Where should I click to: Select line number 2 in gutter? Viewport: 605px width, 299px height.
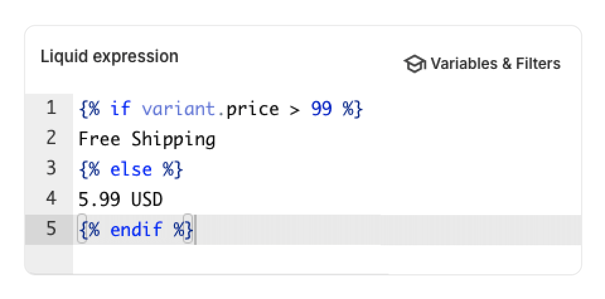tap(51, 139)
